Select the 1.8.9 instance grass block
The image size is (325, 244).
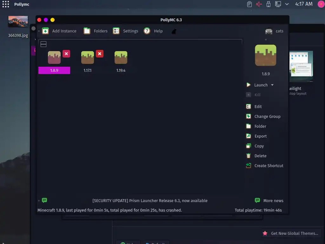click(x=54, y=58)
